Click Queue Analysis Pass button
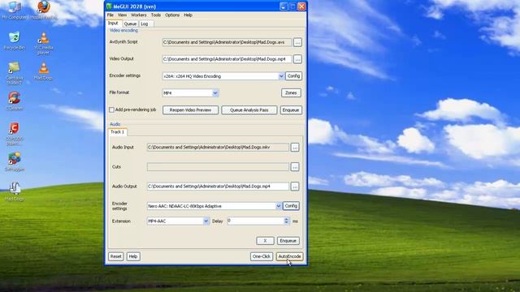The width and height of the screenshot is (520, 292). 249,110
